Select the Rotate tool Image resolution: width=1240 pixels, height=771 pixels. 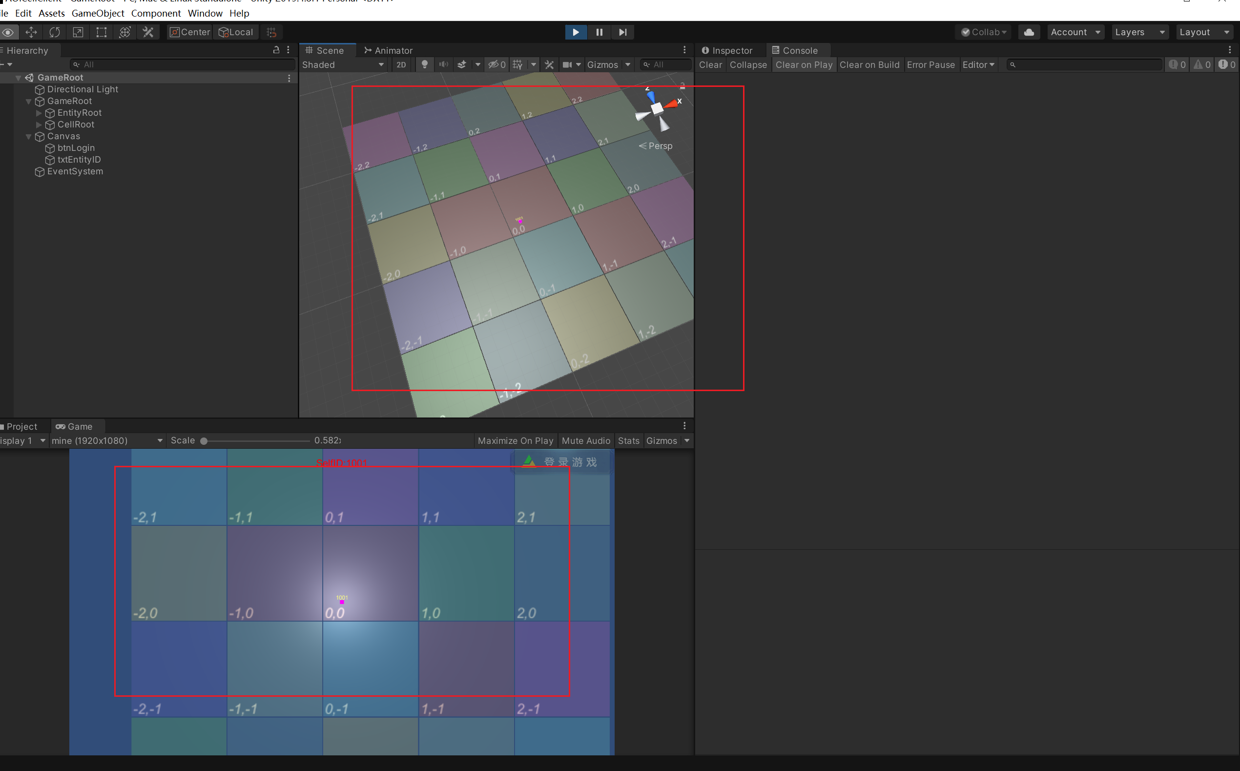coord(55,32)
